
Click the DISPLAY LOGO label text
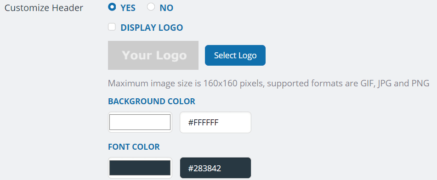[x=152, y=28]
